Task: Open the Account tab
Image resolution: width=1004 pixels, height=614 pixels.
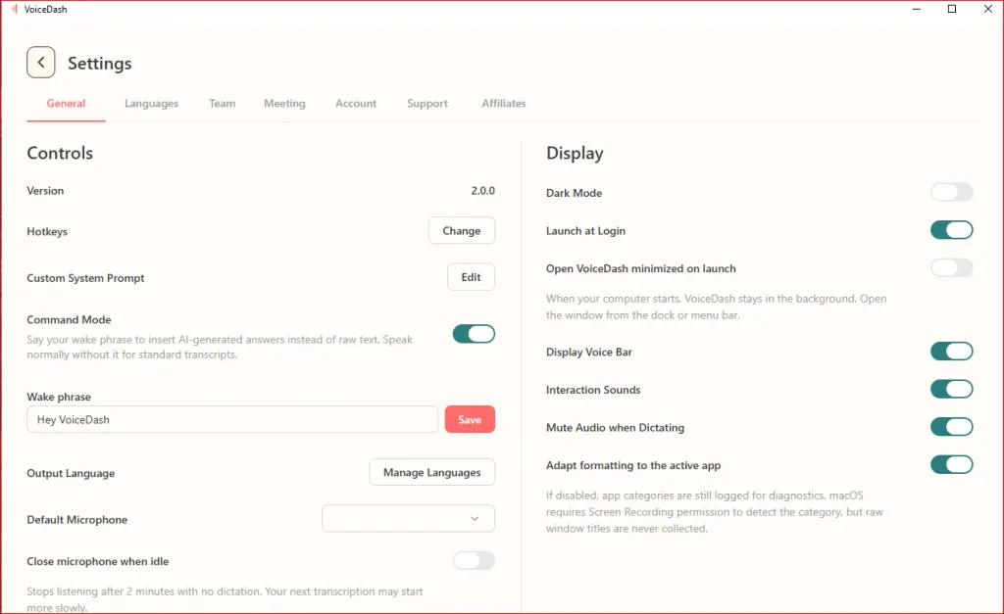Action: coord(356,104)
